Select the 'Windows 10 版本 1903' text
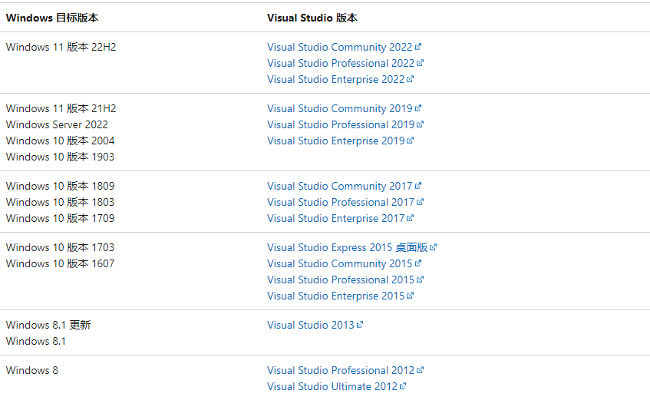This screenshot has height=397, width=650. (60, 157)
